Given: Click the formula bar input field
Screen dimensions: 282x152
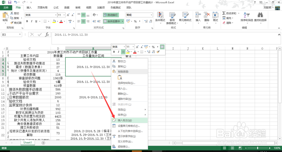Looking at the screenshot, I should 164,38.
